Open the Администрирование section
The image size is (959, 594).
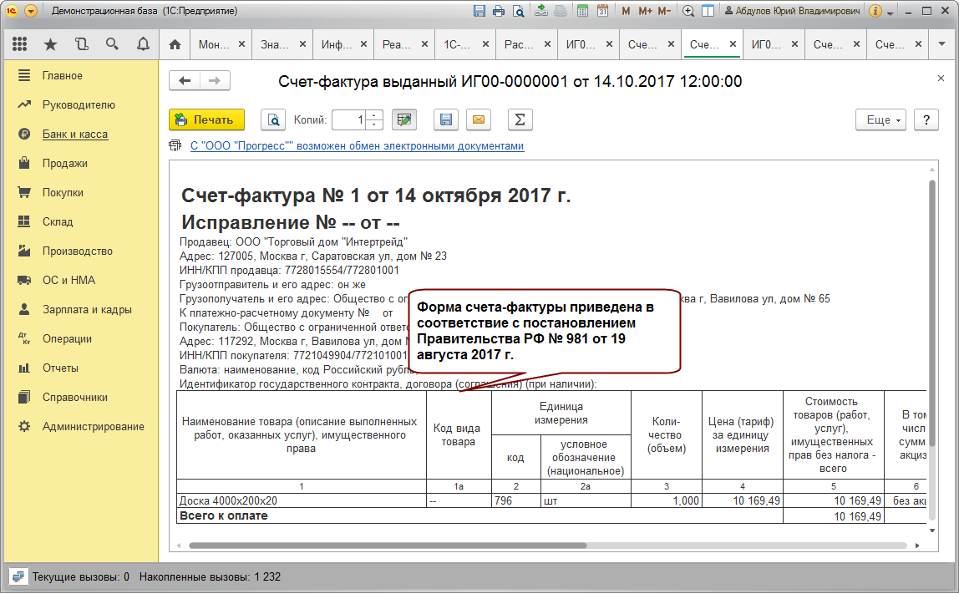tap(93, 426)
